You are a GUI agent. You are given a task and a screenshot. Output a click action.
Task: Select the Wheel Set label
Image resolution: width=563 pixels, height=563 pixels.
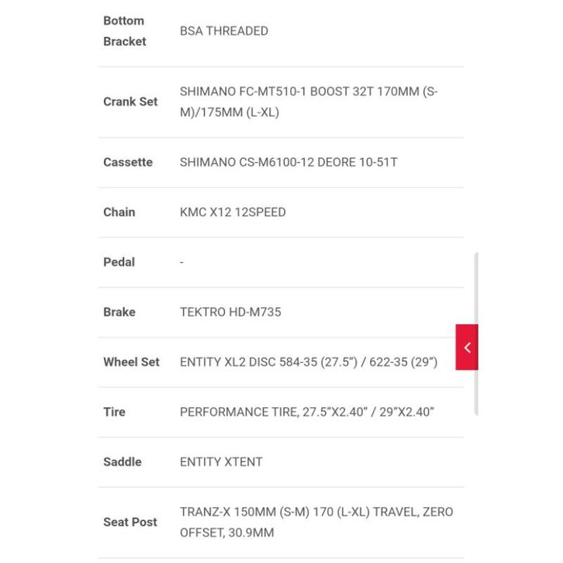pyautogui.click(x=131, y=361)
